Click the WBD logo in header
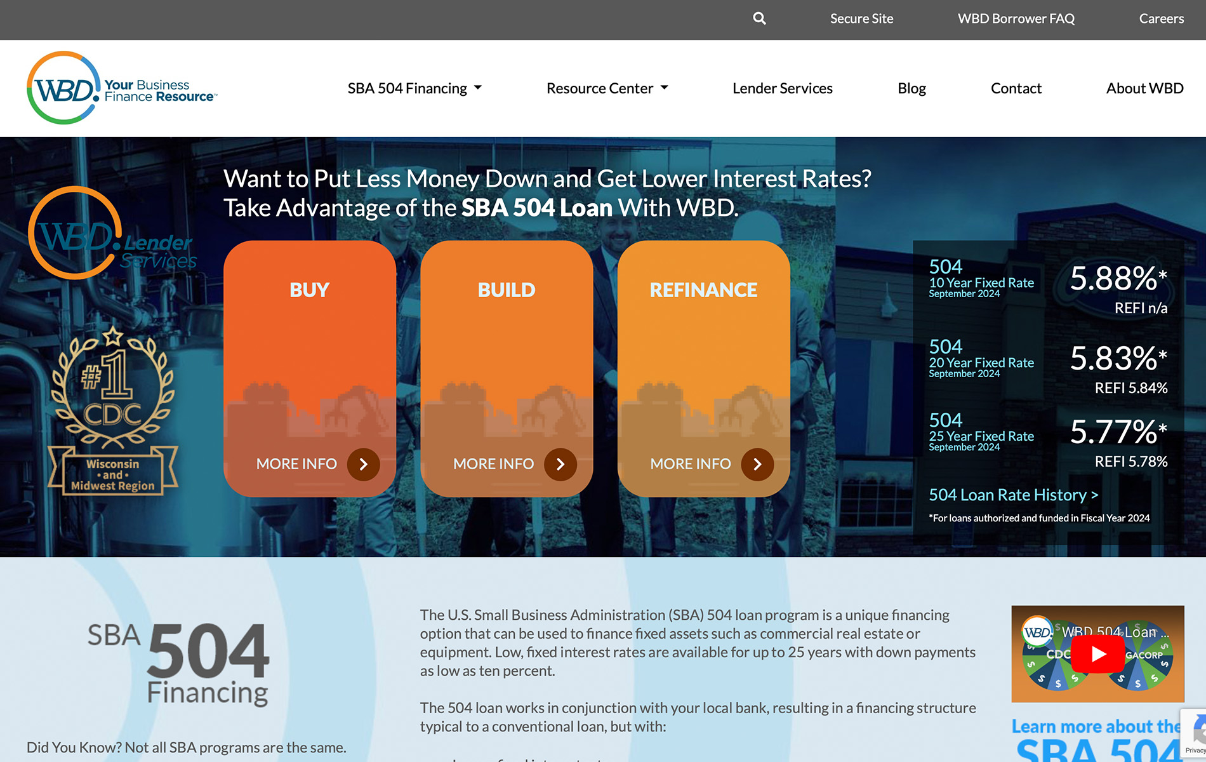The width and height of the screenshot is (1206, 762). (121, 88)
